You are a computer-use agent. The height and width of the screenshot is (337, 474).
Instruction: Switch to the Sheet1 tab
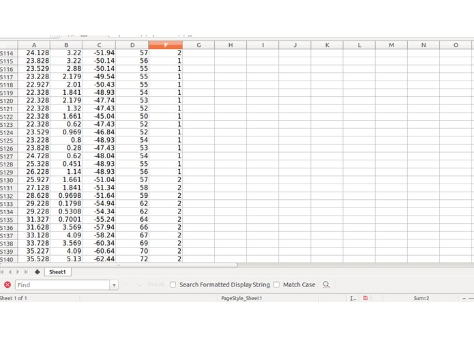pos(58,272)
